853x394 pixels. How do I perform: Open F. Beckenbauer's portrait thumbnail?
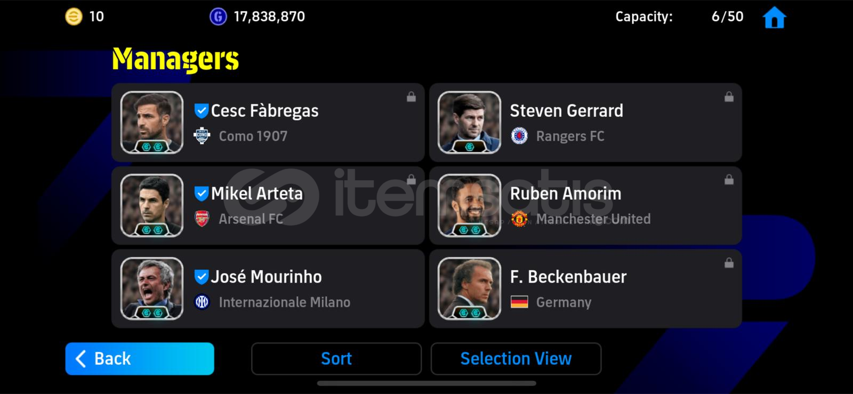[469, 288]
